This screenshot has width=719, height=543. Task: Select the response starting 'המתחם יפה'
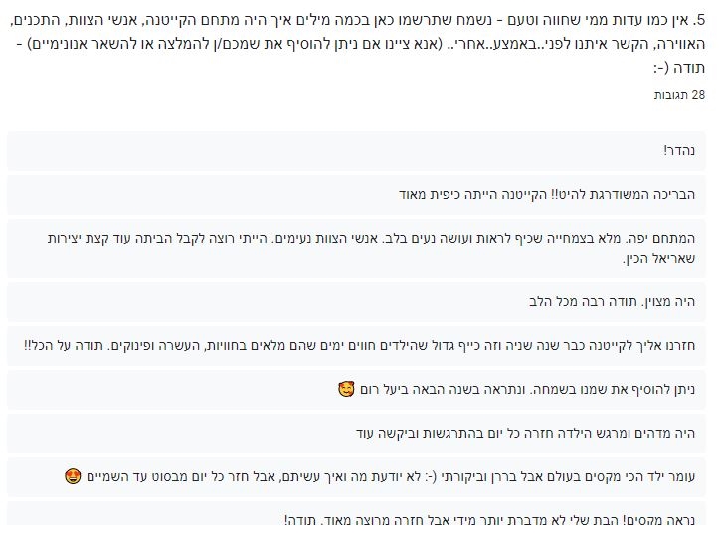pos(356,248)
